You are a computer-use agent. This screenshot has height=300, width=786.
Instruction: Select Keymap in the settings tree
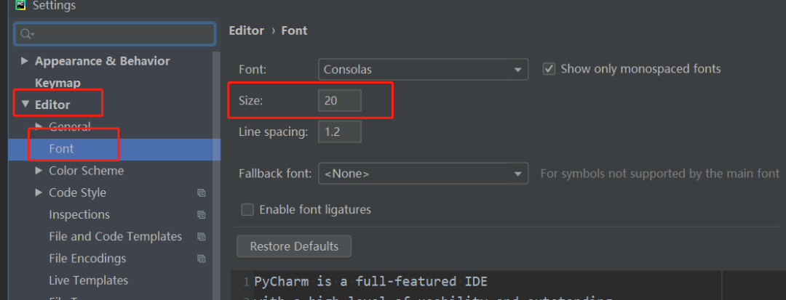(57, 83)
